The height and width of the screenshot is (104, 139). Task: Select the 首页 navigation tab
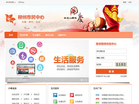11,35
